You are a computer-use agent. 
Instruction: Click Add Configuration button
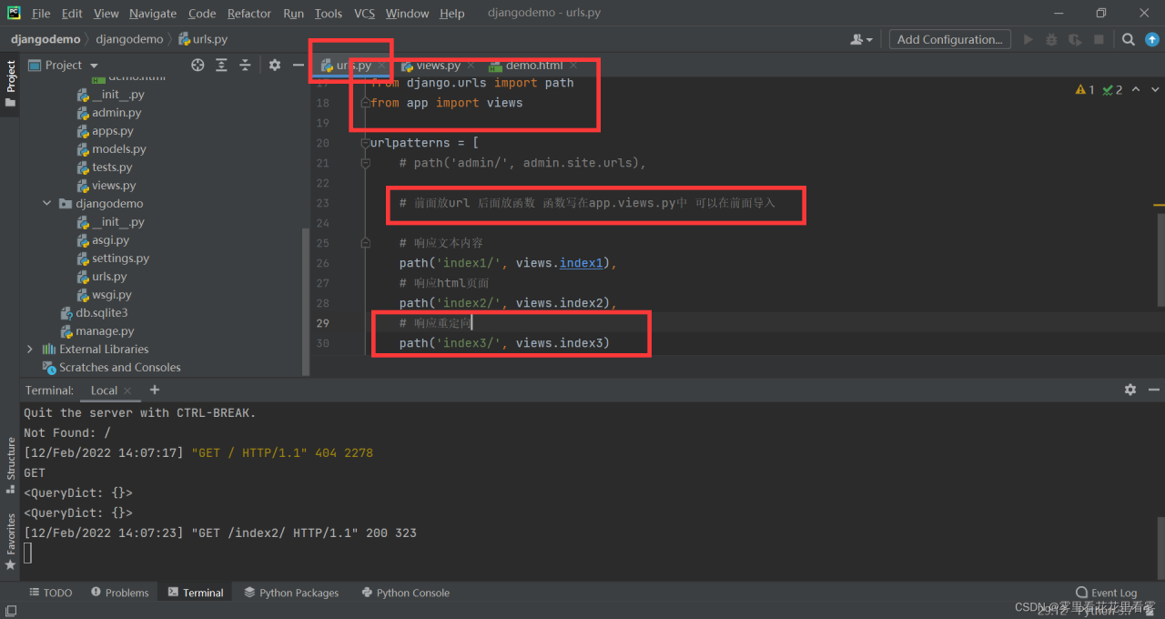coord(949,39)
